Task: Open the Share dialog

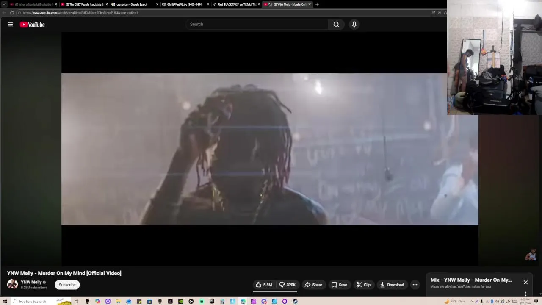Action: coord(313,285)
